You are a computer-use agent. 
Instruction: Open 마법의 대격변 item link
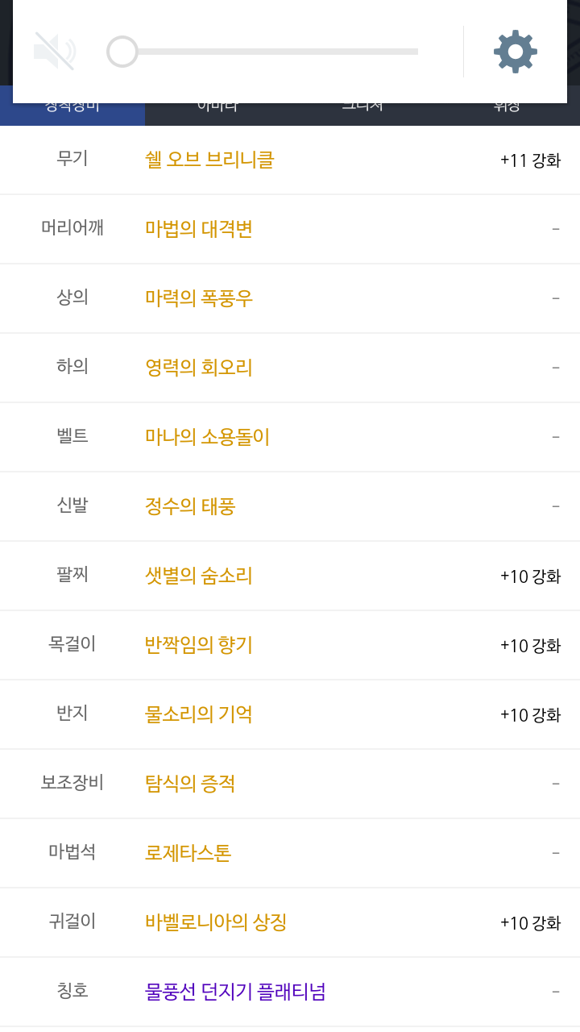[199, 229]
